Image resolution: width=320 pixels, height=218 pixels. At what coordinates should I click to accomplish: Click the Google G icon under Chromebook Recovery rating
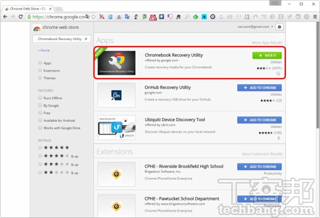[x=278, y=74]
